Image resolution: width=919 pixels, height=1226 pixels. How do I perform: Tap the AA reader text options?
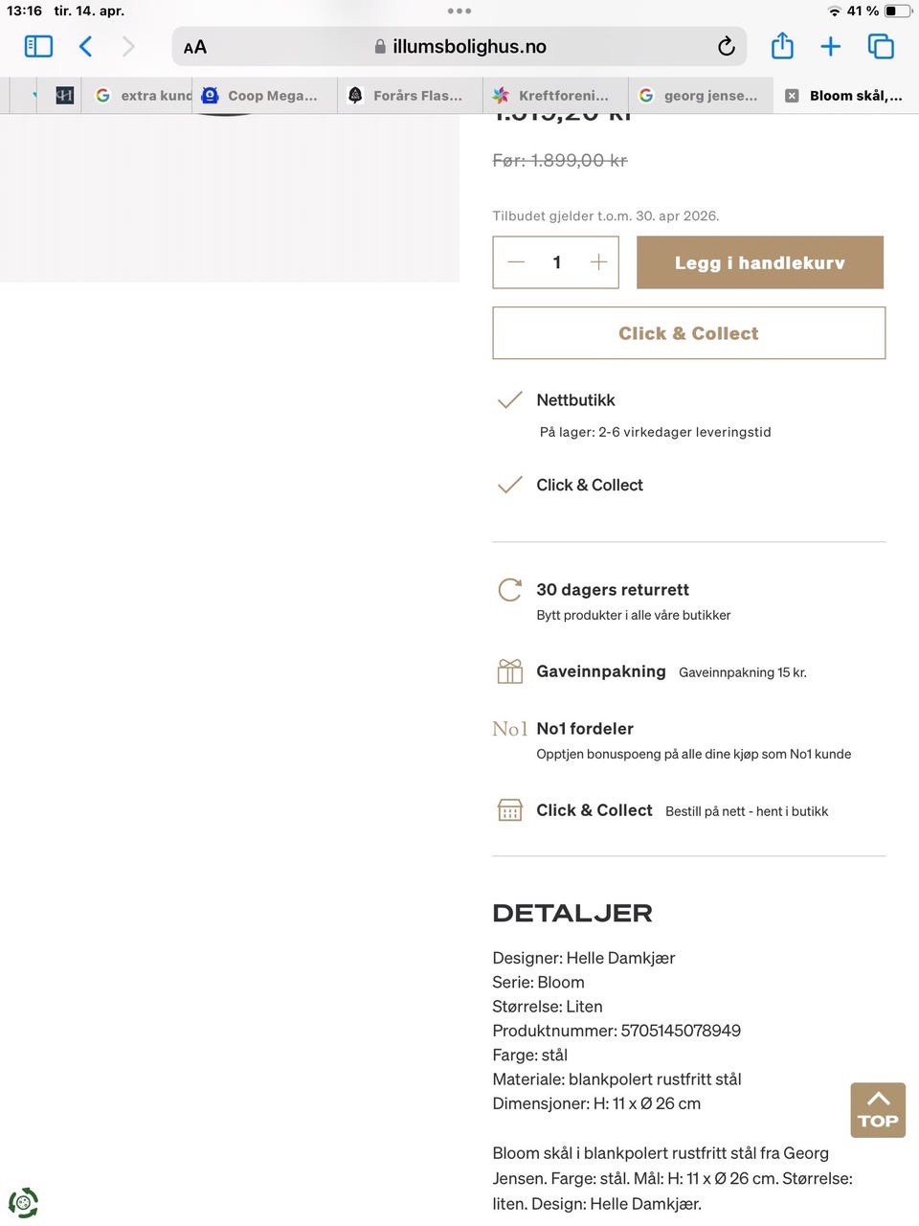pos(195,47)
